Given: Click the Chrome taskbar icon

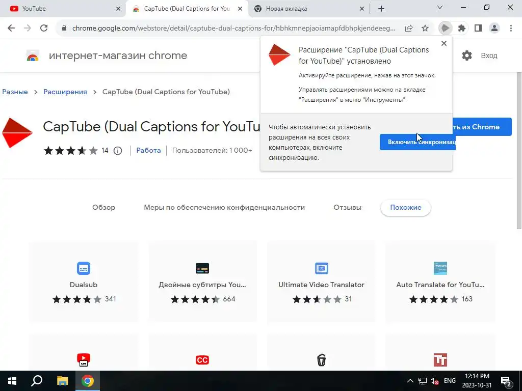Looking at the screenshot, I should [x=88, y=381].
